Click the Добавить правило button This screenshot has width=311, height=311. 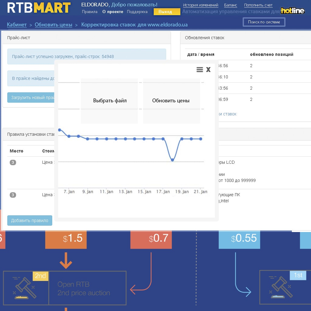pos(30,220)
